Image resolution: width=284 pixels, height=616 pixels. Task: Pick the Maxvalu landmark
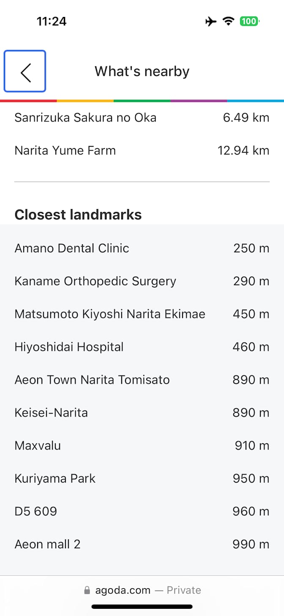[38, 446]
